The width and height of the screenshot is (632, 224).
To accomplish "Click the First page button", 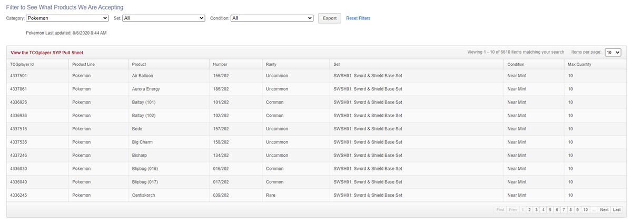I will click(x=500, y=210).
